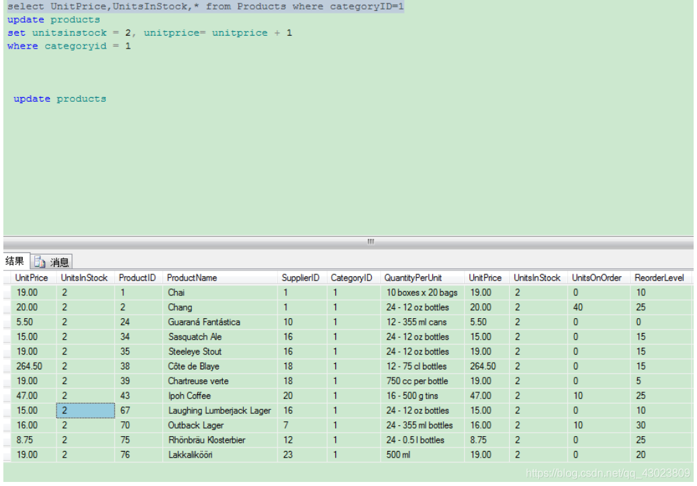697x486 pixels.
Task: Select the Chai product name cell
Action: click(220, 293)
